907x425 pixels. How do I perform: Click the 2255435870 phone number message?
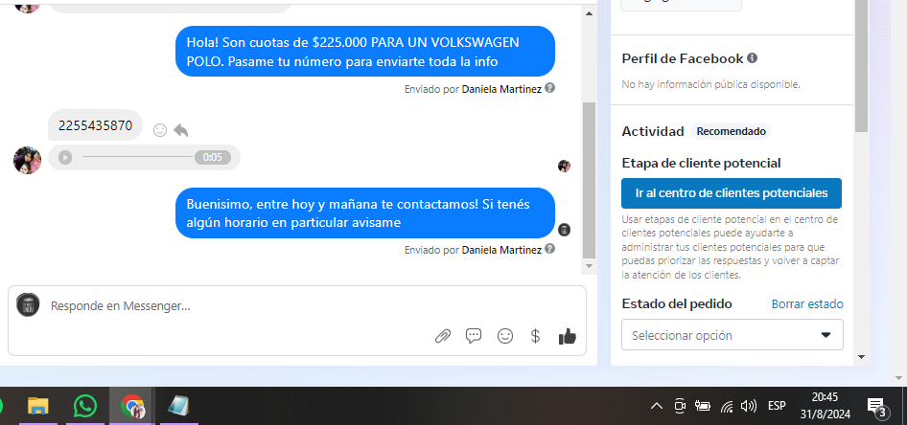tap(96, 125)
